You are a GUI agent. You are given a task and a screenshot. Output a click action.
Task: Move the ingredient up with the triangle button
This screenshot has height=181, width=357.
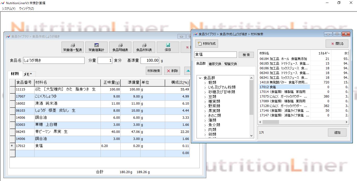(188, 71)
